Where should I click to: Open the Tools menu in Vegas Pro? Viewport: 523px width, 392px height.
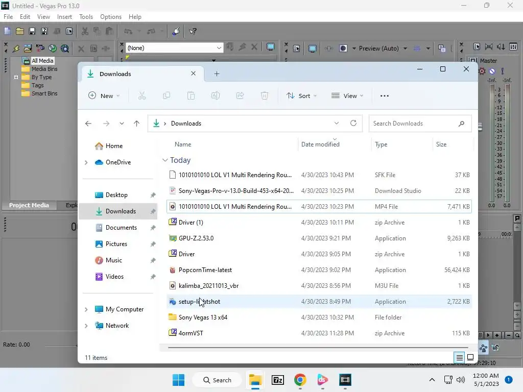click(86, 17)
